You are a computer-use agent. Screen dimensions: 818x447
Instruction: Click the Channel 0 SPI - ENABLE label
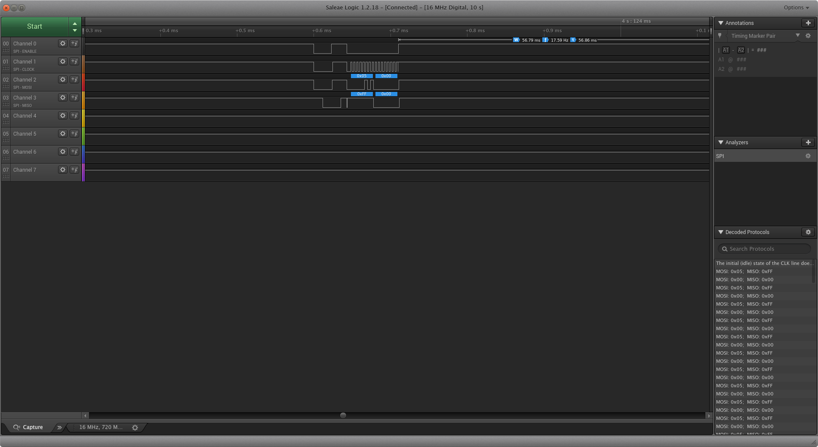pyautogui.click(x=25, y=51)
